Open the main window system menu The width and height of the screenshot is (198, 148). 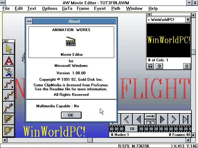pyautogui.click(x=3, y=3)
